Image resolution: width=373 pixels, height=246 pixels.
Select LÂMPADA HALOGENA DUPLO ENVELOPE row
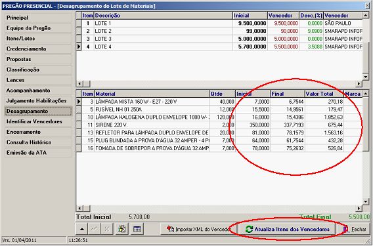[219, 117]
